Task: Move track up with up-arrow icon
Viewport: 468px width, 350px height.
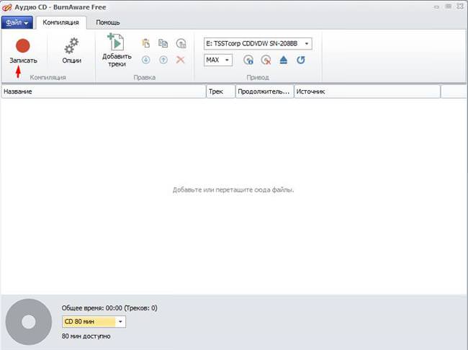Action: tap(163, 60)
